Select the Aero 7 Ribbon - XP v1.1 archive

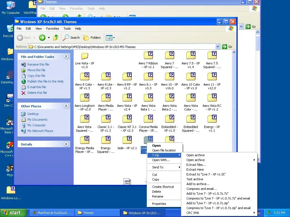point(148,60)
